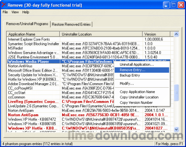
Task: Select the Remove/Uninstall Programs tab
Action: (27, 24)
